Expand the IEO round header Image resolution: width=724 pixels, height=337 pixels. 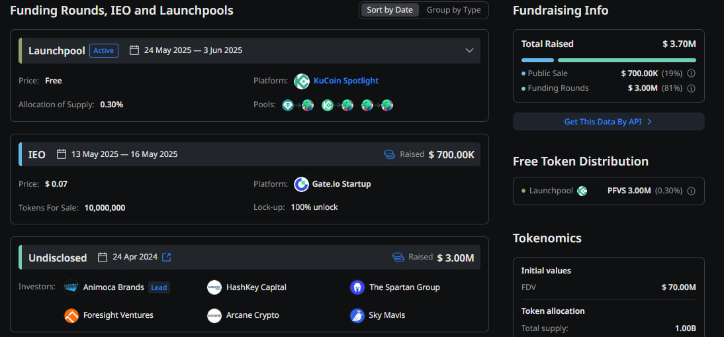tap(249, 154)
